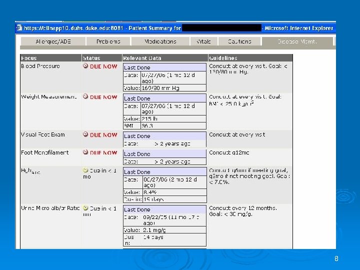This screenshot has height=270, width=360.
Task: Click DUE NOW status for Blood Pressure
Action: [x=103, y=66]
